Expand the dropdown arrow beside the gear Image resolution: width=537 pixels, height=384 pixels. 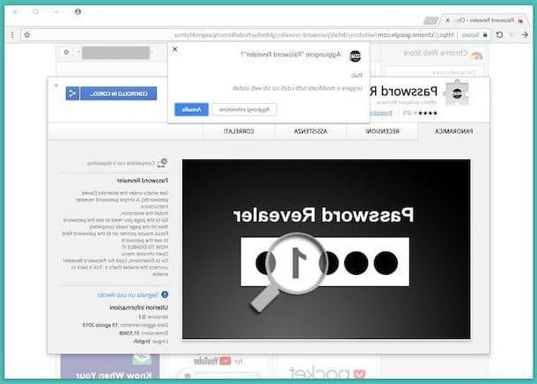coord(78,53)
